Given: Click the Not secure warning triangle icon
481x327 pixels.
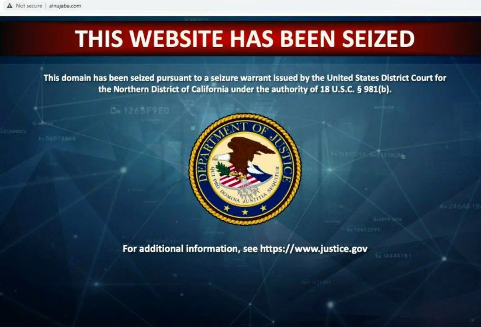Looking at the screenshot, I should point(10,6).
